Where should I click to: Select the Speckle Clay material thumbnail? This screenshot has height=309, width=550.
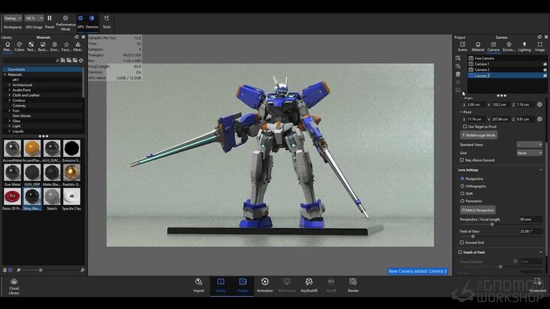71,196
